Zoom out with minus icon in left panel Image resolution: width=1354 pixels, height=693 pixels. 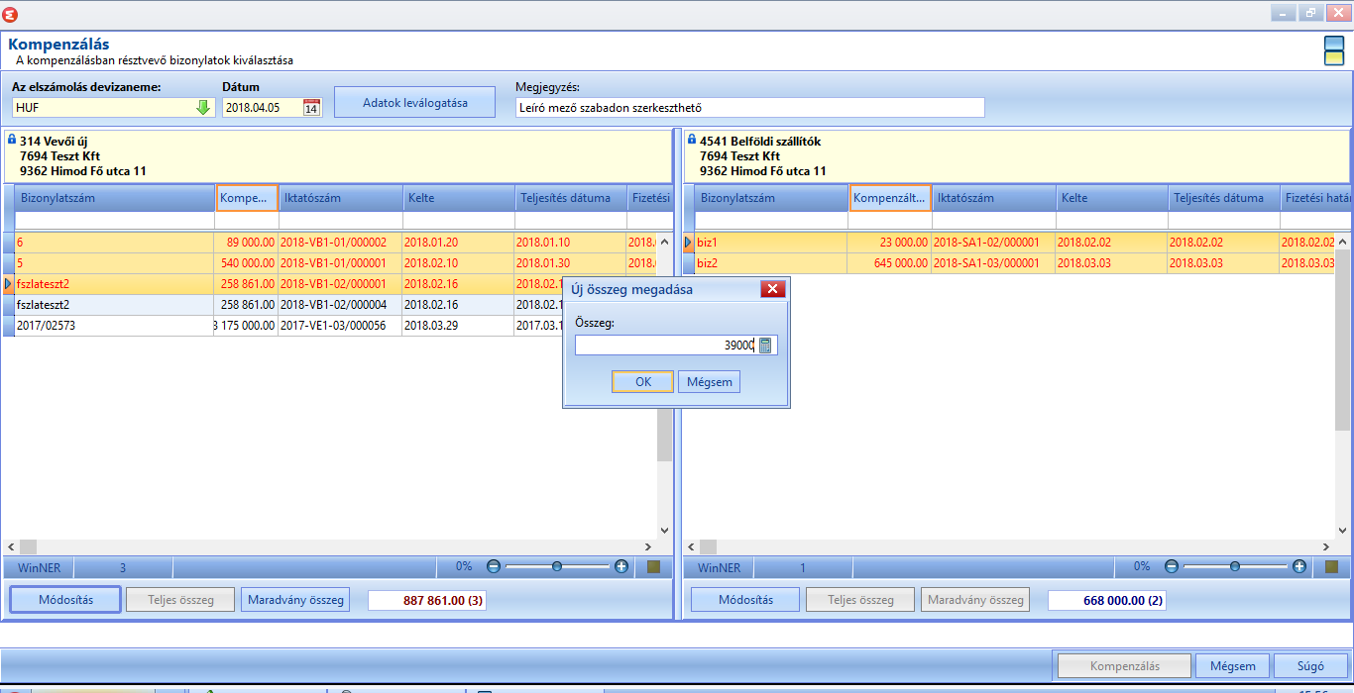pos(494,567)
